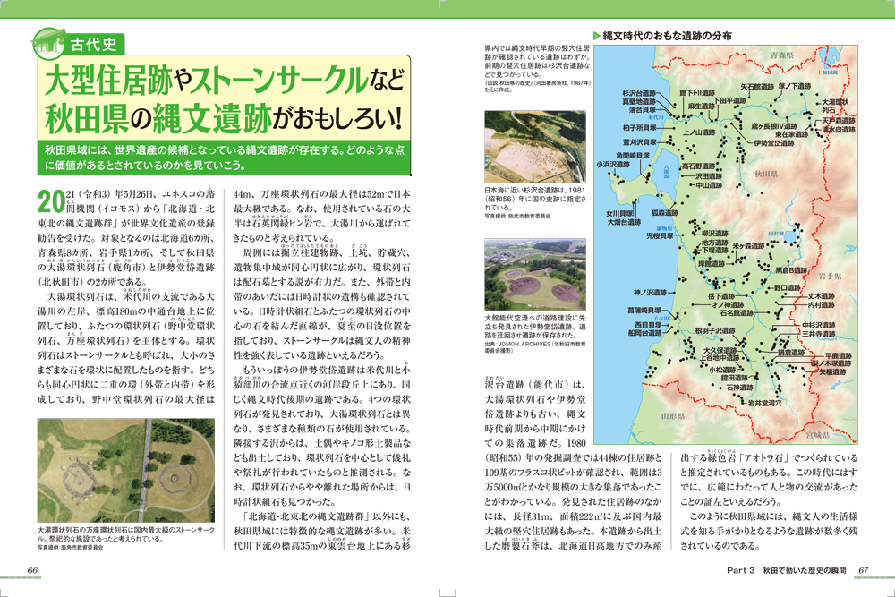Click the 三井寺遺跡 map label

pyautogui.click(x=819, y=333)
